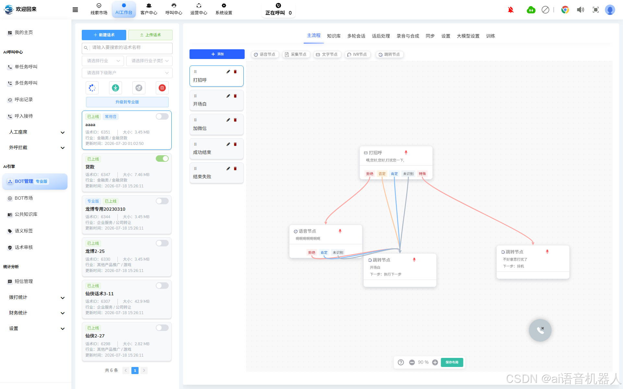Add a 采集节点 node
This screenshot has width=623, height=389.
[296, 54]
